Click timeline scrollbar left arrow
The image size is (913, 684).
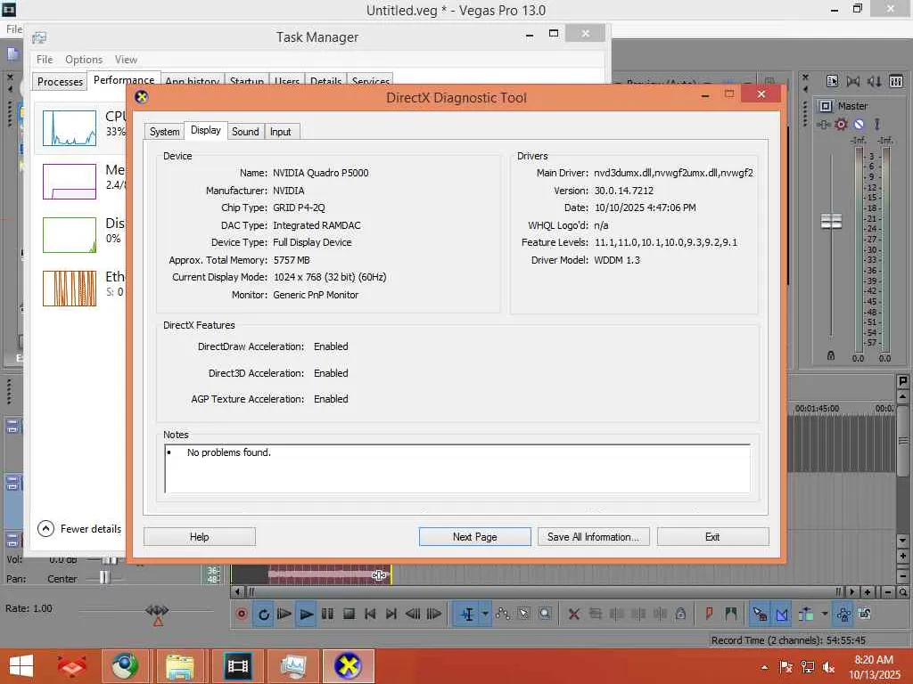237,592
